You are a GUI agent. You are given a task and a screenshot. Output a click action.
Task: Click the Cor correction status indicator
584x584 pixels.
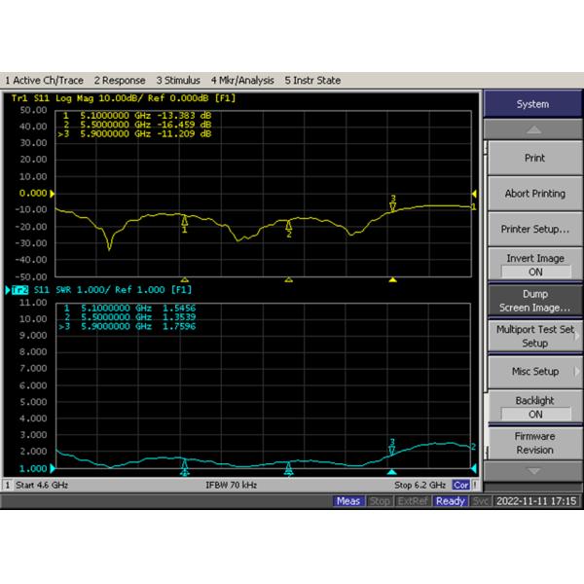point(461,485)
